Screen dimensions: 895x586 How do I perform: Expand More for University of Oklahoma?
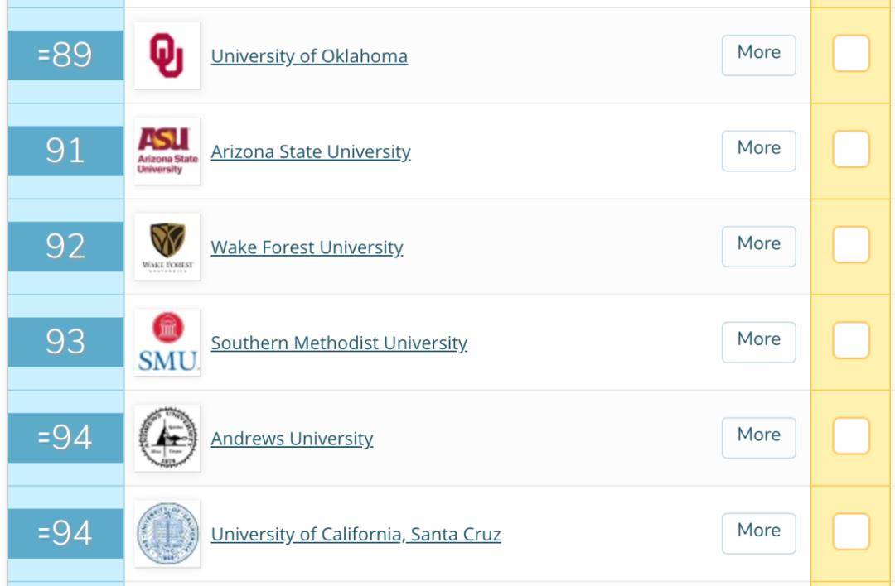point(758,55)
